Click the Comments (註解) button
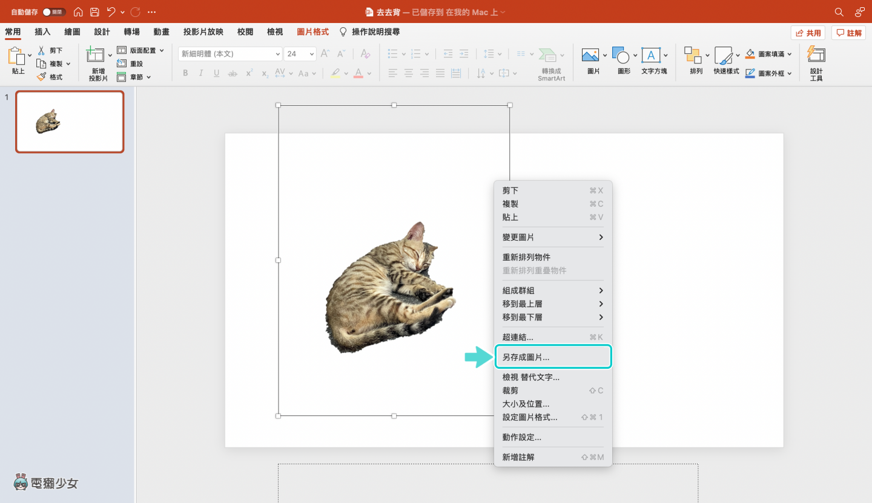 [848, 33]
